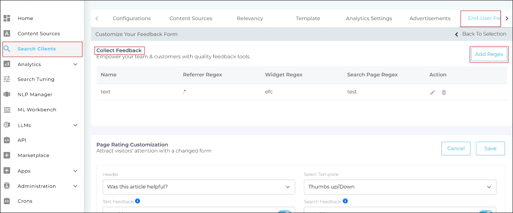Viewport: 513px width, 213px height.
Task: Click the ML Workbench sidebar icon
Action: [7, 110]
